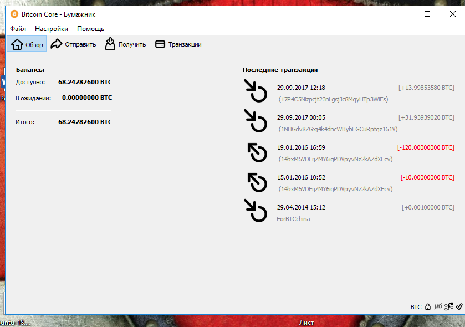Switch to the Обзор tab
Viewport: 465px width, 327px height.
tap(27, 44)
